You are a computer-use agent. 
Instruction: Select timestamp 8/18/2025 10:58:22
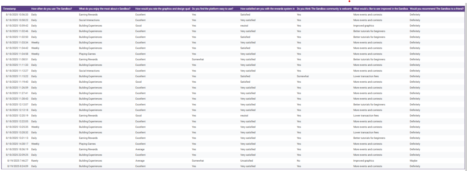point(17,20)
